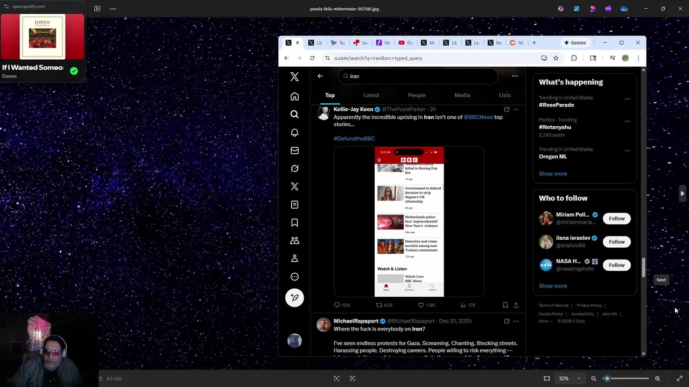This screenshot has width=689, height=387.
Task: Bookmark Kellie-Jay Keen's post
Action: coord(505,305)
